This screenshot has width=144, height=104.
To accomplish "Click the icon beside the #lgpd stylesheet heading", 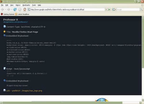I will coord(5,81).
